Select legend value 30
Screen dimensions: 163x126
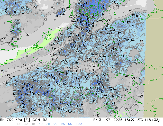click(x=26, y=124)
